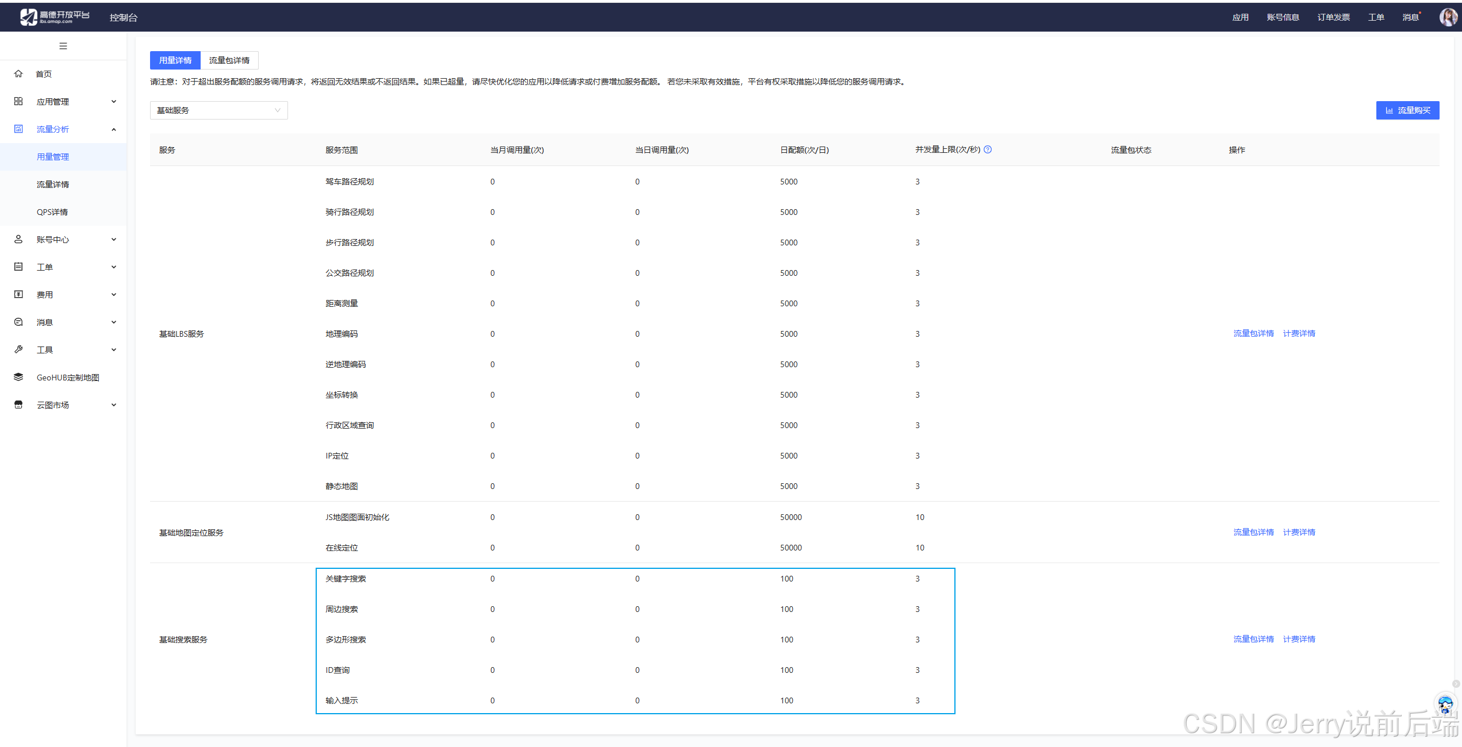Click the help icon beside 并发量上限
Viewport: 1462px width, 747px height.
click(x=988, y=149)
